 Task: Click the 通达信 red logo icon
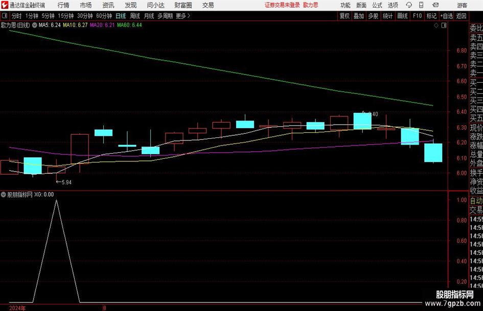5,5
